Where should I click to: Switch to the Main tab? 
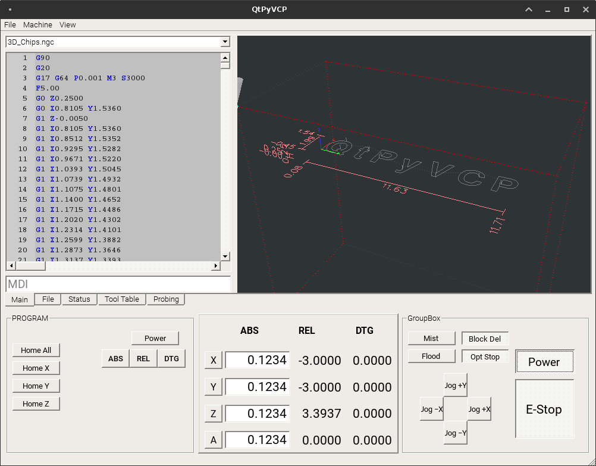[x=20, y=299]
